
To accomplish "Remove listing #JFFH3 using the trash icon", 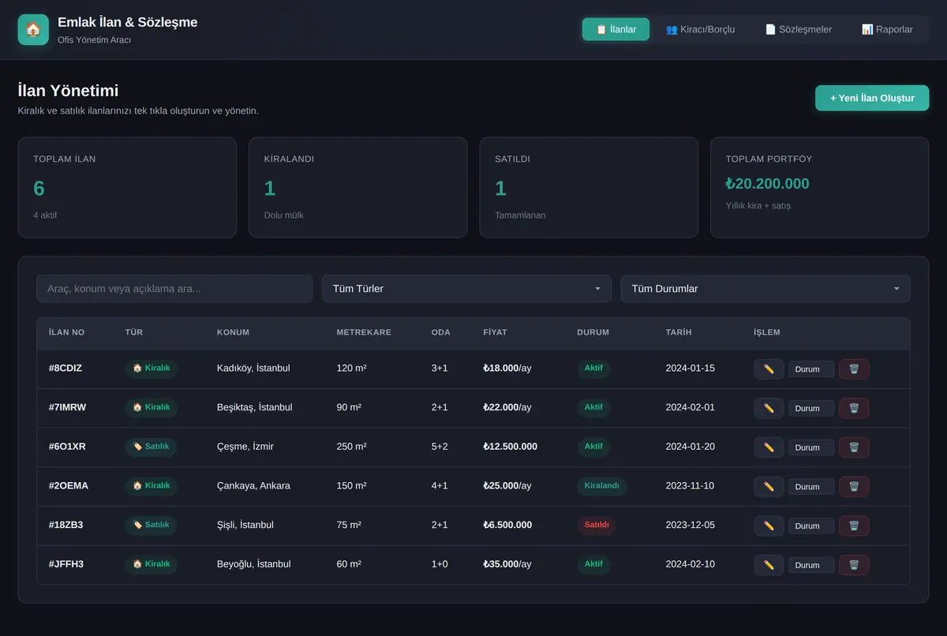I will tap(854, 565).
